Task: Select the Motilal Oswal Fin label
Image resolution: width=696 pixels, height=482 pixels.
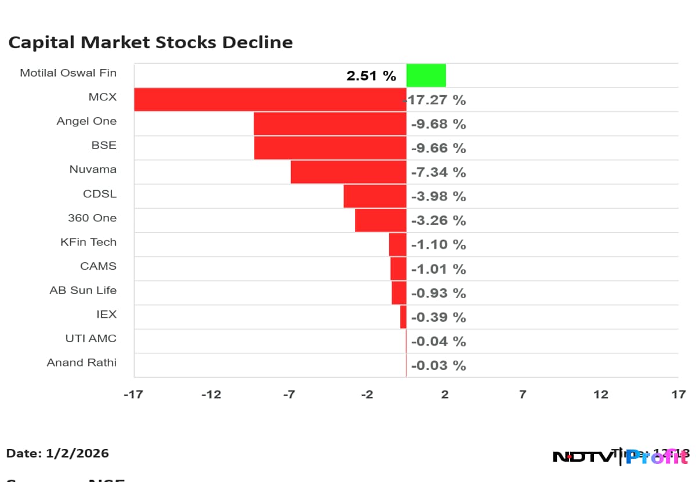Action: [68, 73]
